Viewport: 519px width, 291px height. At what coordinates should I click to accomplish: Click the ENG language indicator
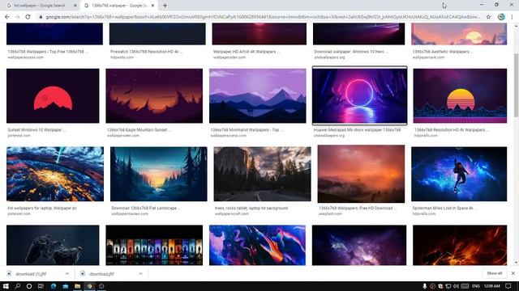coord(476,286)
